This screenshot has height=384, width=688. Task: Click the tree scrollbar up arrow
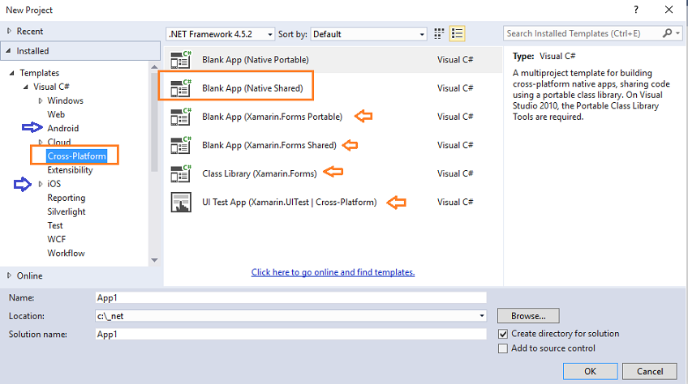tap(154, 67)
